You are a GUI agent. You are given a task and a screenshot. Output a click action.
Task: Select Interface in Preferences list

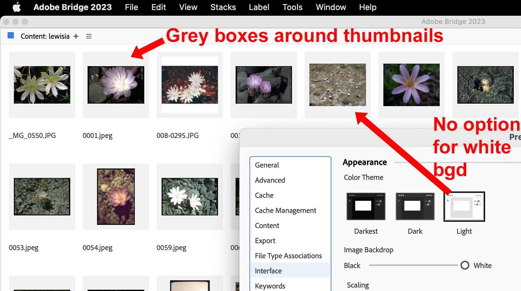click(290, 271)
